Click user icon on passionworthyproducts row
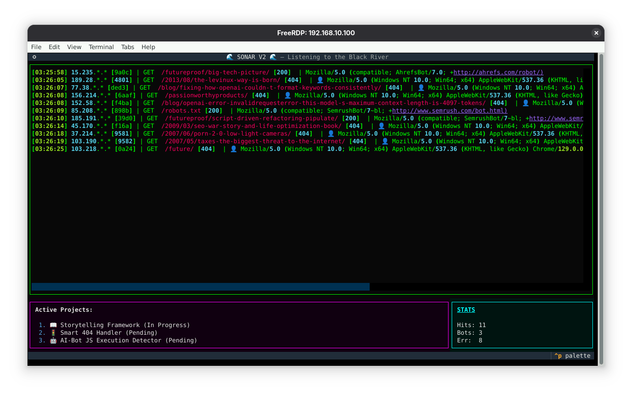 coord(288,95)
